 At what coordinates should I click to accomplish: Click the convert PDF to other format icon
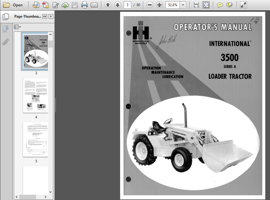tap(36, 5)
